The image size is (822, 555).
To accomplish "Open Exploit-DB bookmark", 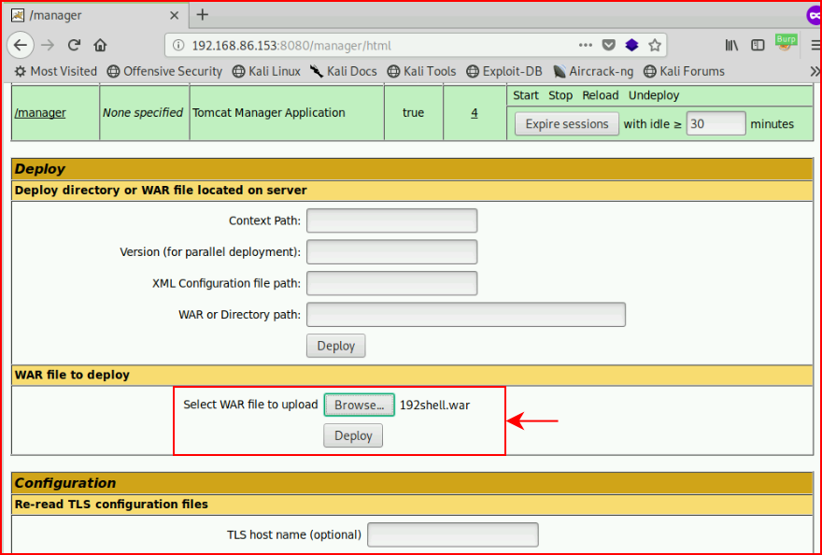I will pyautogui.click(x=504, y=71).
